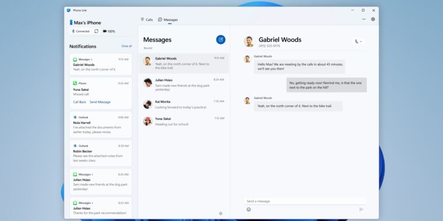The image size is (443, 221).
Task: Click the 100% battery indicator
Action: click(109, 31)
